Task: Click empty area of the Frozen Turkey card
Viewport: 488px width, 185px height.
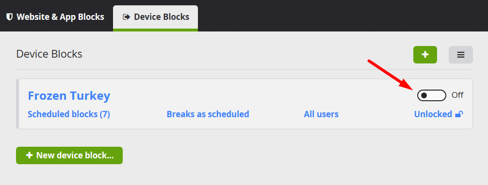Action: [249, 95]
